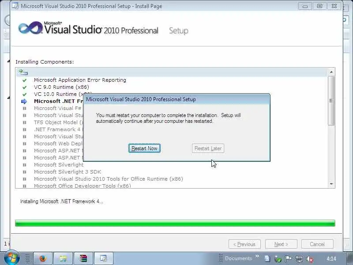Open the Windows Start menu

11,258
